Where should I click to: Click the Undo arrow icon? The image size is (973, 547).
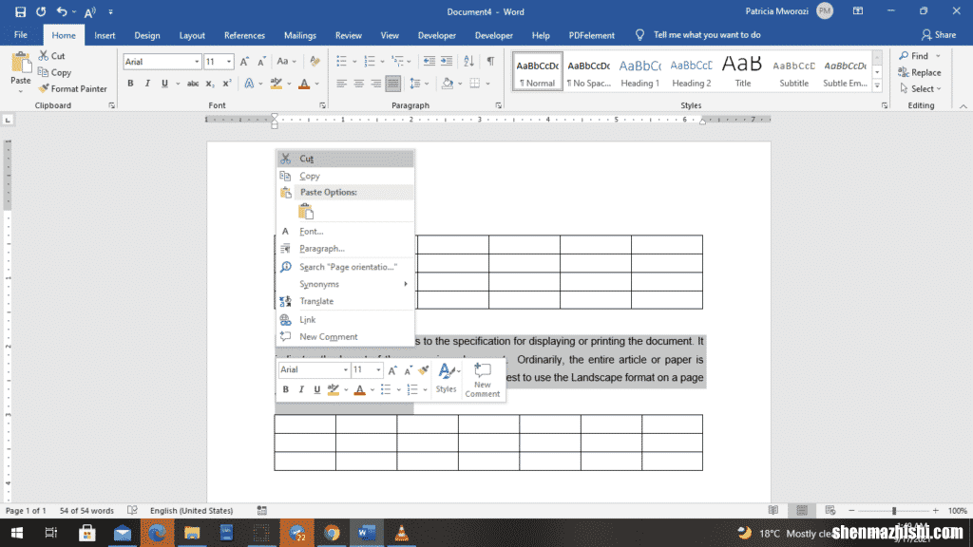click(x=62, y=11)
